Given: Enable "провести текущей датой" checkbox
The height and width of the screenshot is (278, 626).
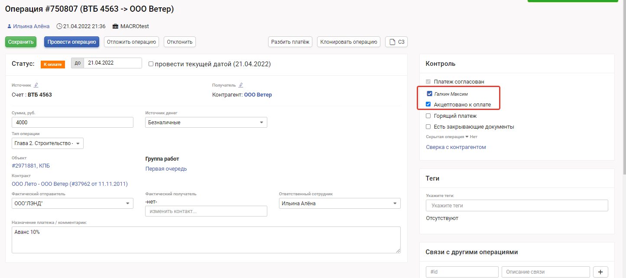Looking at the screenshot, I should point(151,64).
